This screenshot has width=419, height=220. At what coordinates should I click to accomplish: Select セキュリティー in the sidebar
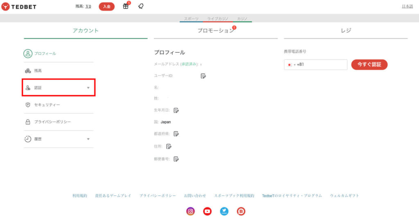pyautogui.click(x=47, y=105)
